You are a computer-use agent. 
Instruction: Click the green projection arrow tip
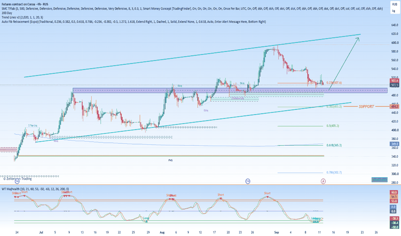pyautogui.click(x=358, y=39)
